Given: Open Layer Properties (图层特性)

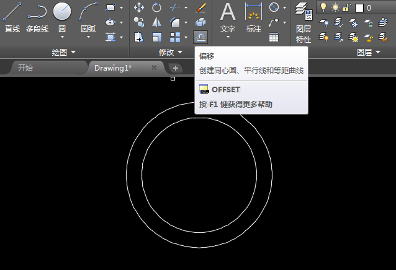Looking at the screenshot, I should pyautogui.click(x=304, y=23).
